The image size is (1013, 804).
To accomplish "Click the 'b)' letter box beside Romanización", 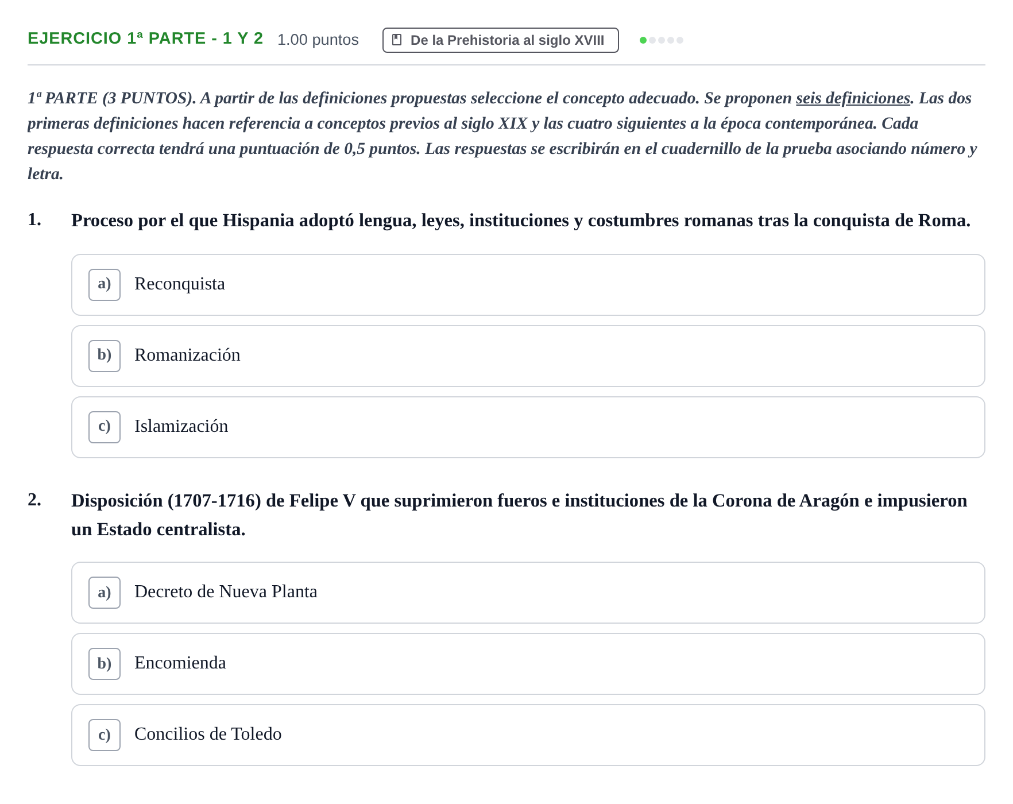I will click(x=105, y=356).
